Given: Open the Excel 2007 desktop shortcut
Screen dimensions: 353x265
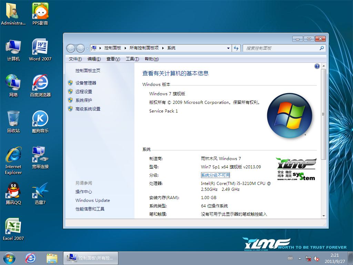Looking at the screenshot, I should 13,229.
